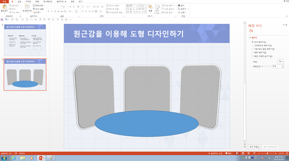The width and height of the screenshot is (289, 161).
Task: Select slide 1 thumbnail in slide panel
Action: click(25, 40)
